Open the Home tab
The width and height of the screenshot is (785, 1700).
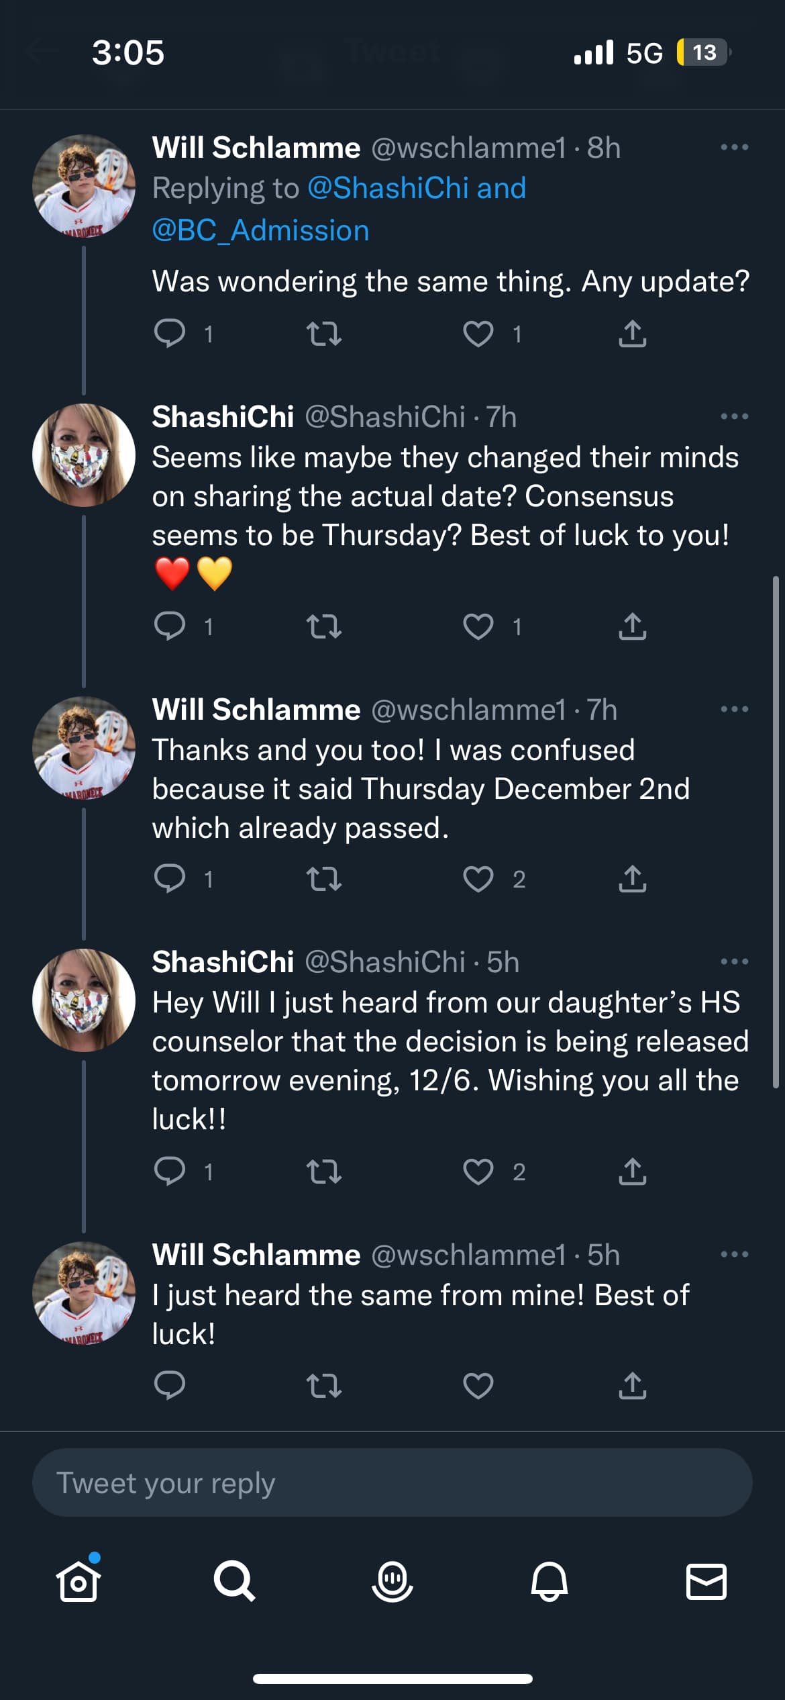click(78, 1581)
